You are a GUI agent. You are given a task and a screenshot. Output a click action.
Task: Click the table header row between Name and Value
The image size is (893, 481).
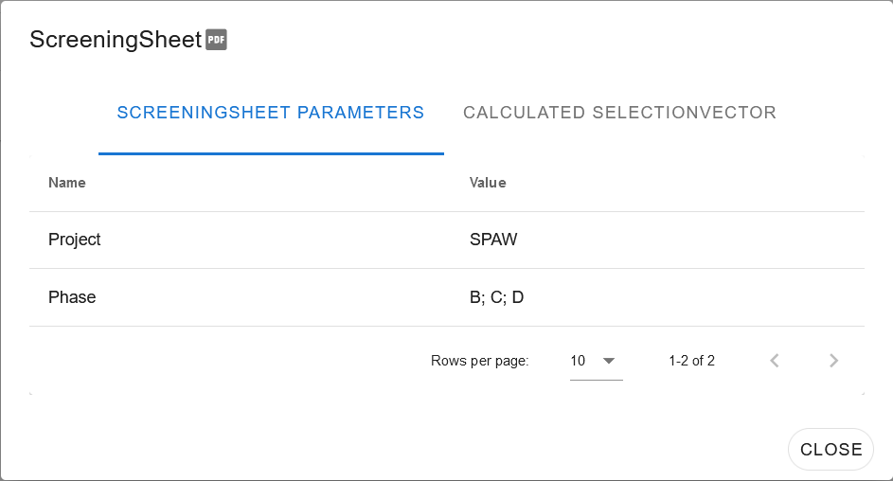coord(447,183)
